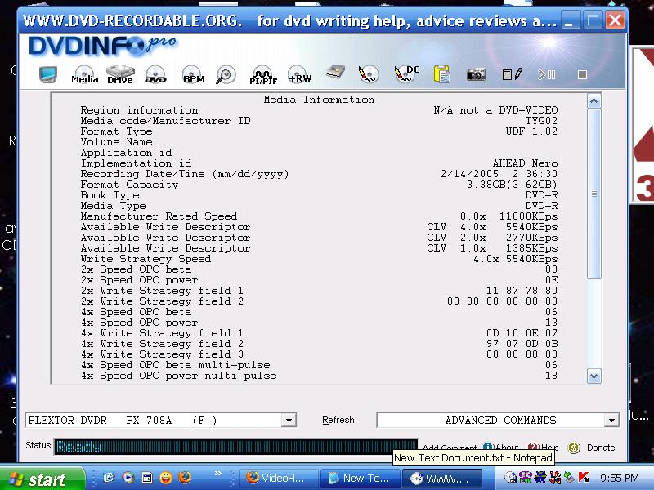The height and width of the screenshot is (490, 654).
Task: Click the monitor system info icon
Action: click(48, 74)
